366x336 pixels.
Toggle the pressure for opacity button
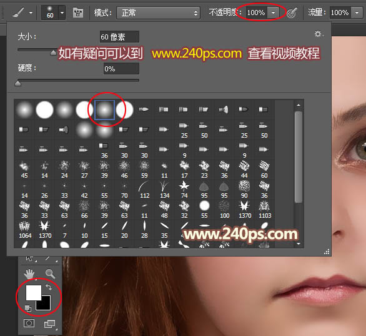click(x=292, y=13)
